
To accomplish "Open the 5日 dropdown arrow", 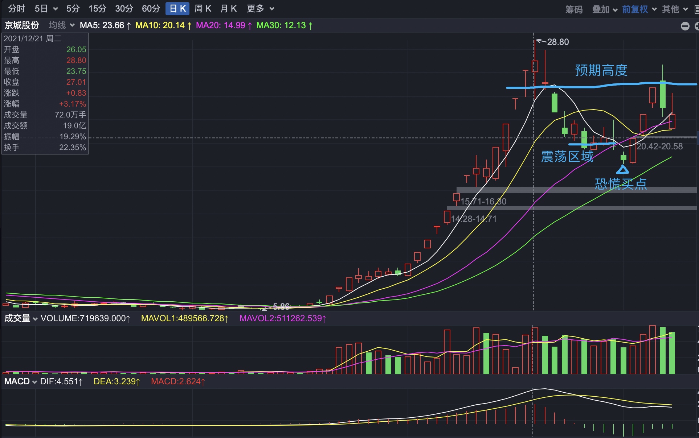I will tap(56, 9).
